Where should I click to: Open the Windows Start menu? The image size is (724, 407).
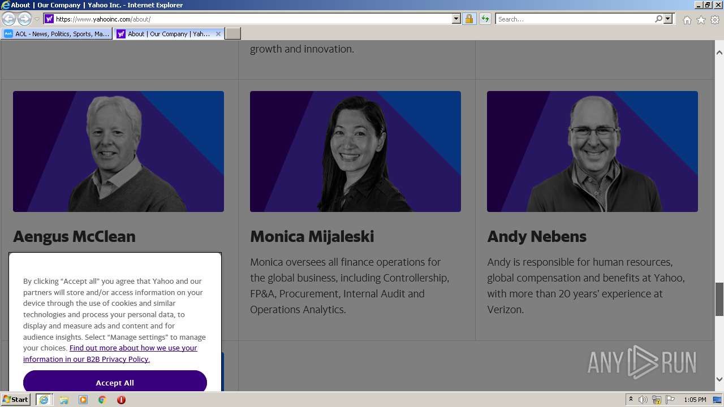coord(15,400)
